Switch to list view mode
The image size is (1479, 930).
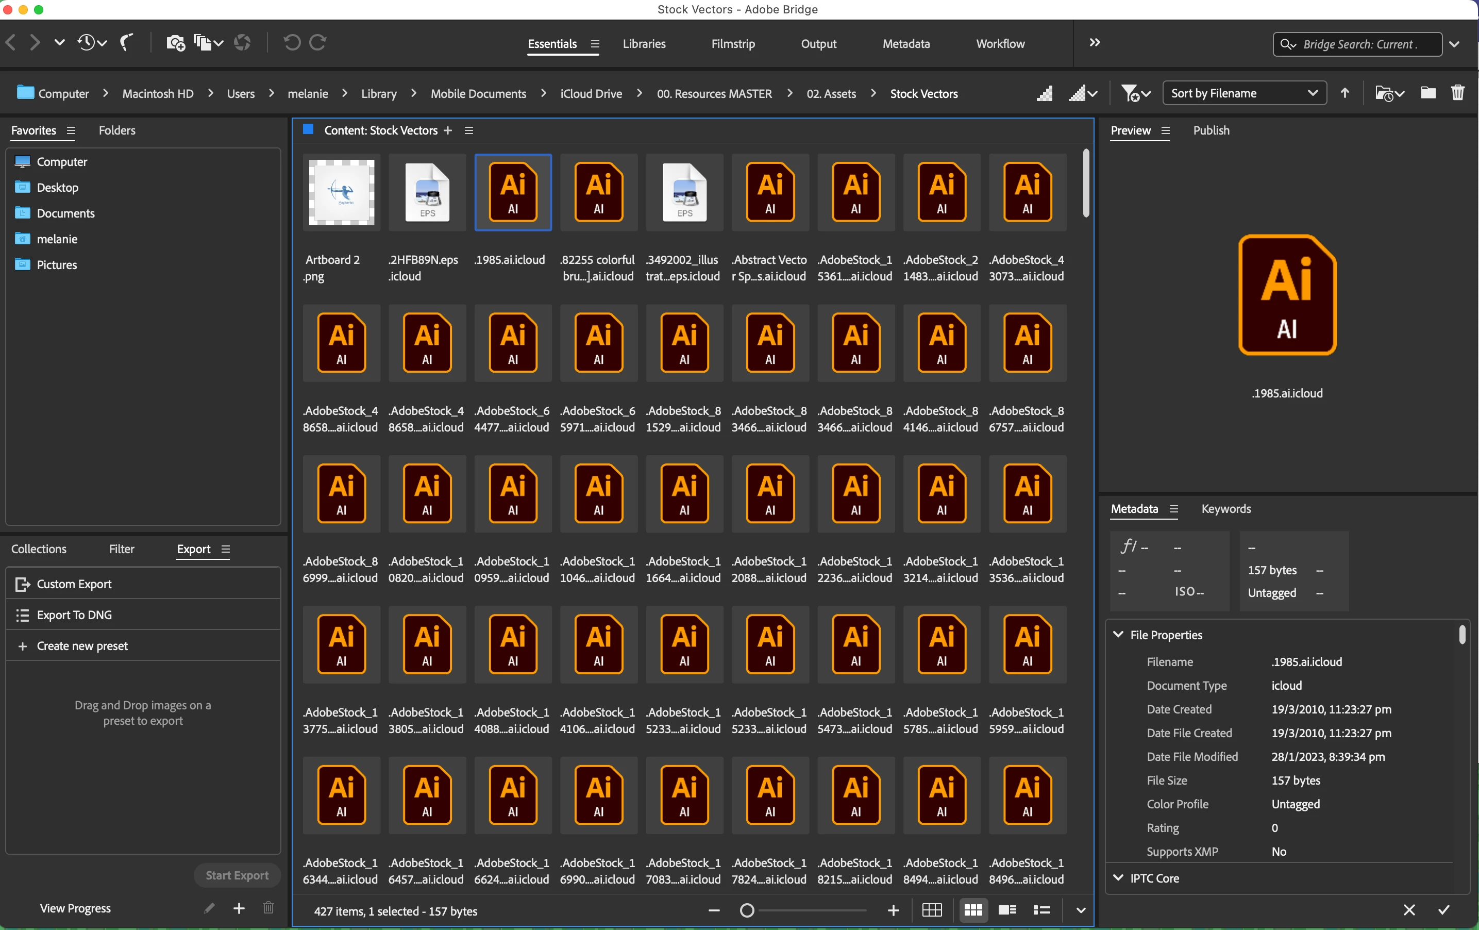pyautogui.click(x=1041, y=910)
